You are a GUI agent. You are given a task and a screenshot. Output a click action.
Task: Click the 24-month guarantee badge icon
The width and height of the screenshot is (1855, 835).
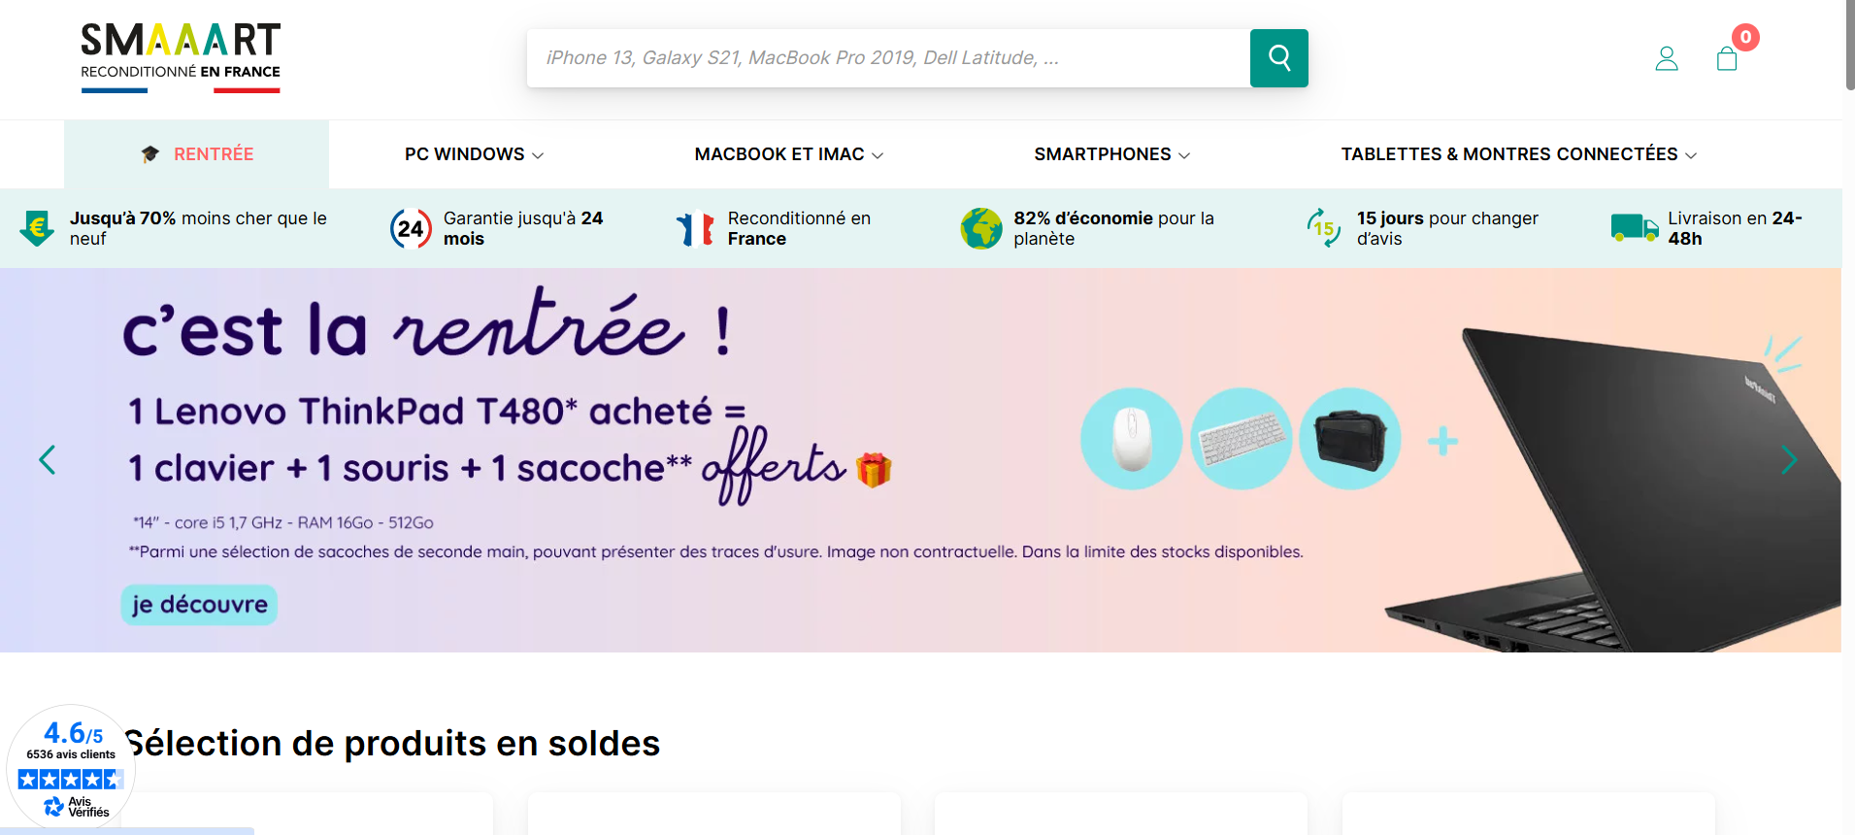coord(411,229)
